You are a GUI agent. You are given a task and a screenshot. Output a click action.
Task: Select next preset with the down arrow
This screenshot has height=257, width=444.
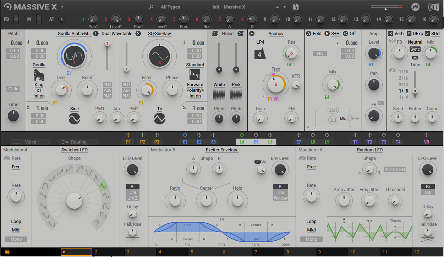[284, 7]
